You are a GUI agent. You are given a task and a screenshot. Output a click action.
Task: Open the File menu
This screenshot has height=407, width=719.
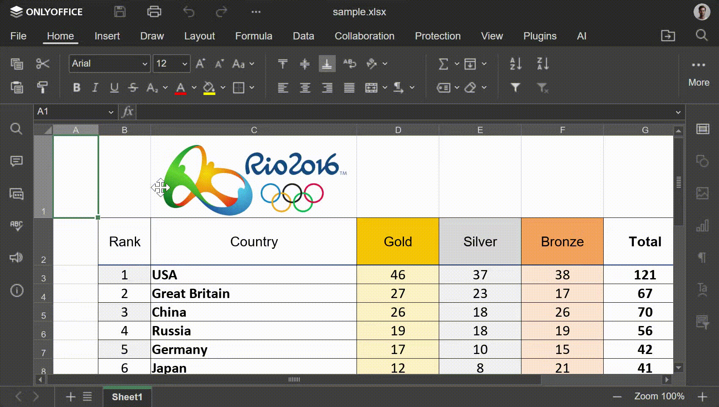tap(18, 36)
